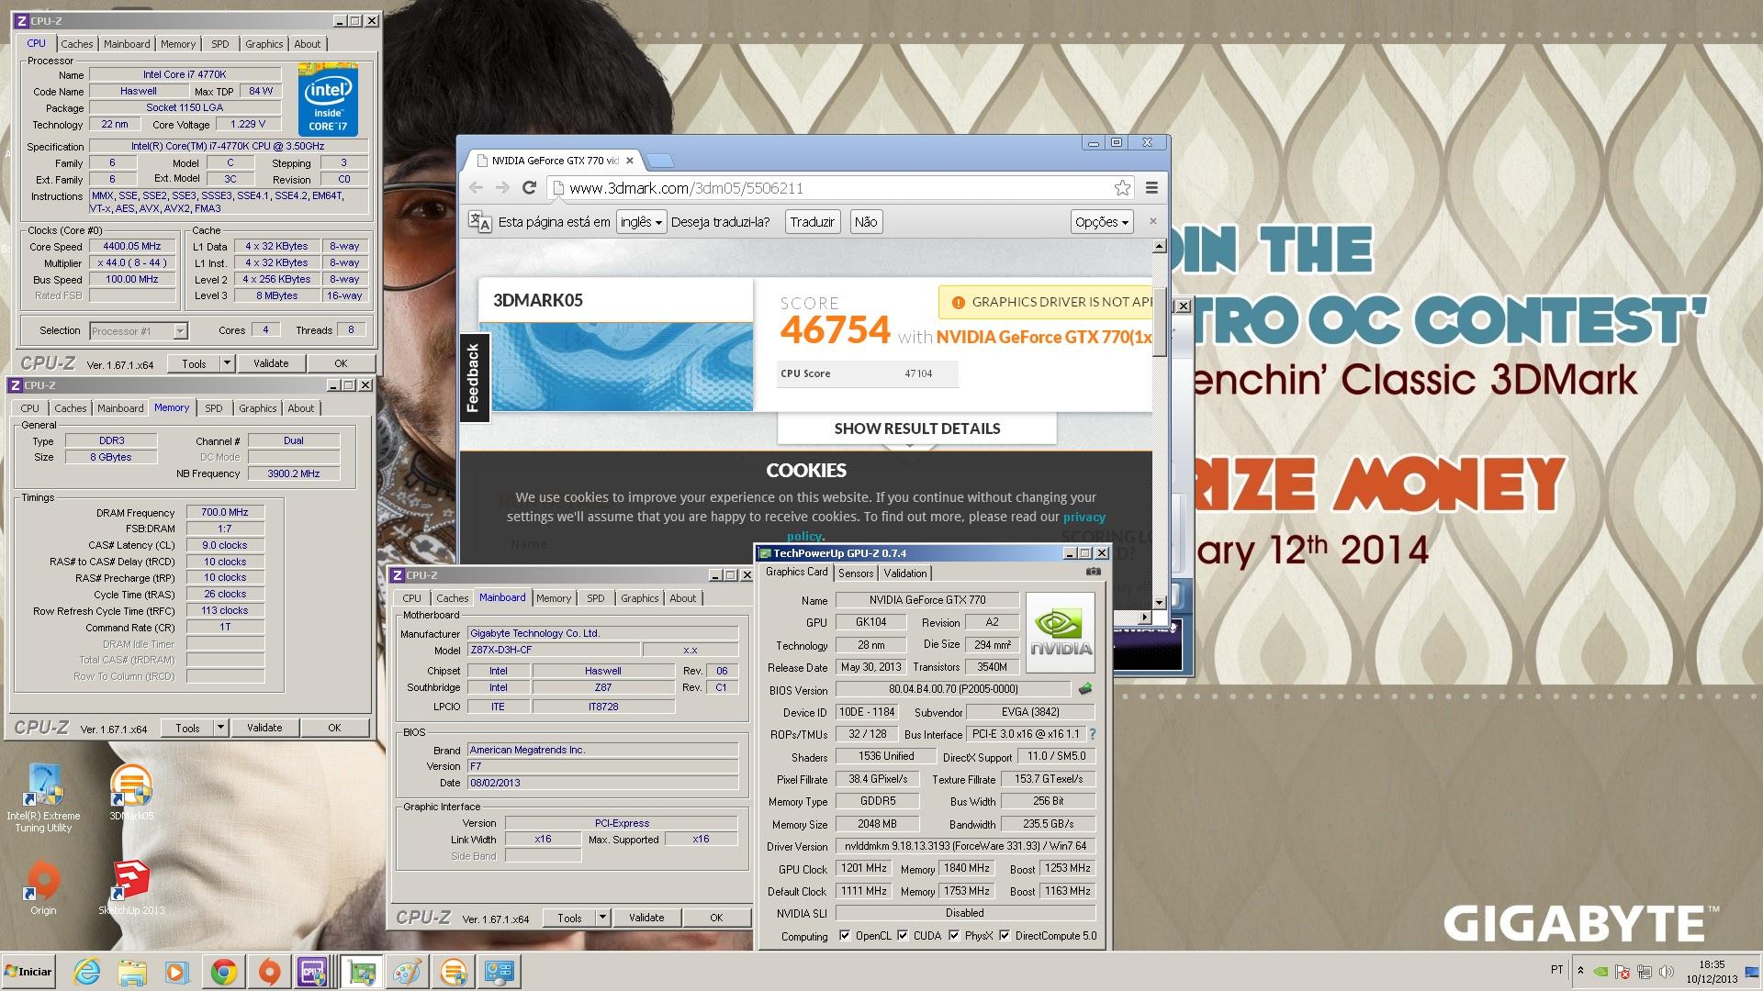Open the Chrome hamburger menu

(1151, 187)
